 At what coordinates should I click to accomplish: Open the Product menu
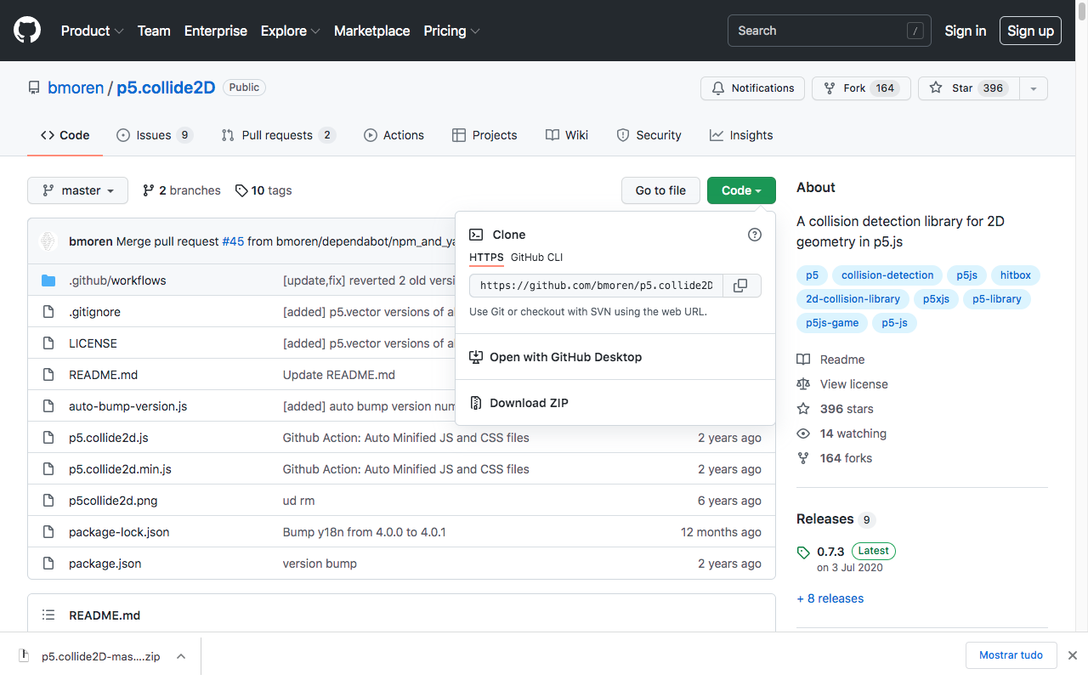[93, 31]
